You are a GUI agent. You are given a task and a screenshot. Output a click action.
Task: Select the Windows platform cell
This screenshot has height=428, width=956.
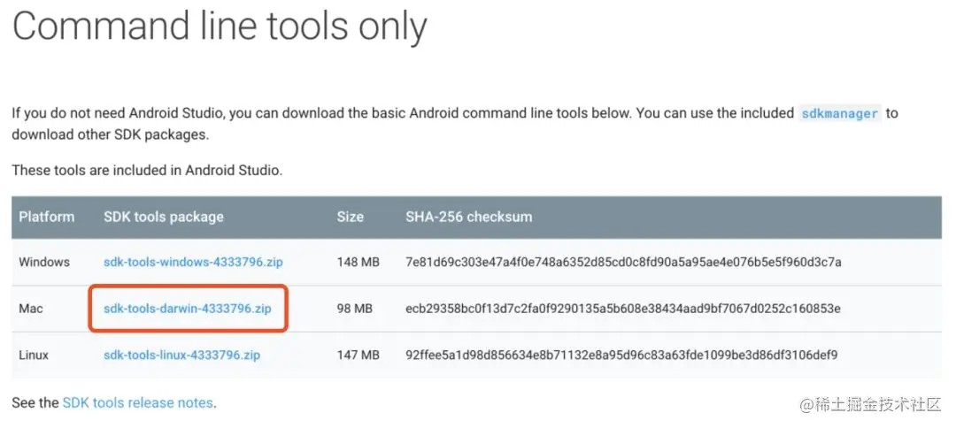pyautogui.click(x=44, y=263)
